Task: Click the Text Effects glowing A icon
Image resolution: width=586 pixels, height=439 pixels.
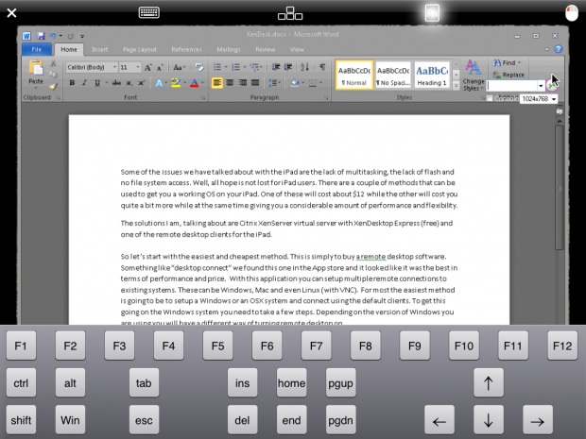Action: point(159,83)
